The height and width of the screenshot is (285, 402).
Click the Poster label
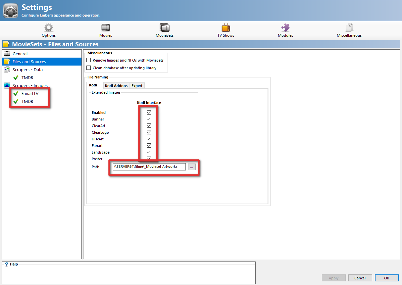point(97,159)
